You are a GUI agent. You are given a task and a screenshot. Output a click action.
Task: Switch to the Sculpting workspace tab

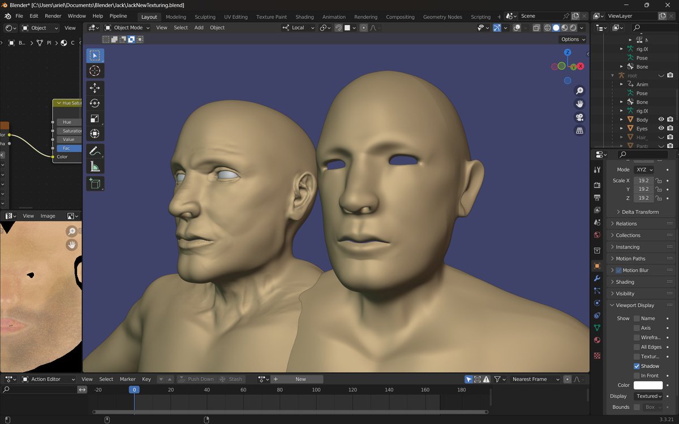coord(205,17)
